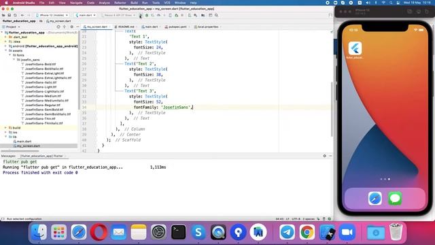The width and height of the screenshot is (435, 245).
Task: Open the Refactor menu
Action: coord(120,3)
